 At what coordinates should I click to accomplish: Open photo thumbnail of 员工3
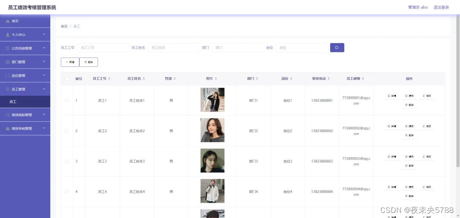213,161
